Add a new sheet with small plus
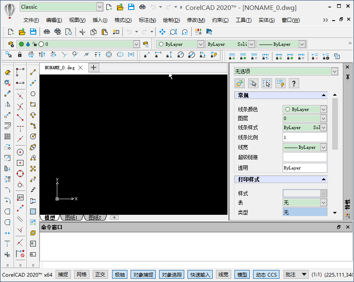The width and height of the screenshot is (354, 282). 114,217
